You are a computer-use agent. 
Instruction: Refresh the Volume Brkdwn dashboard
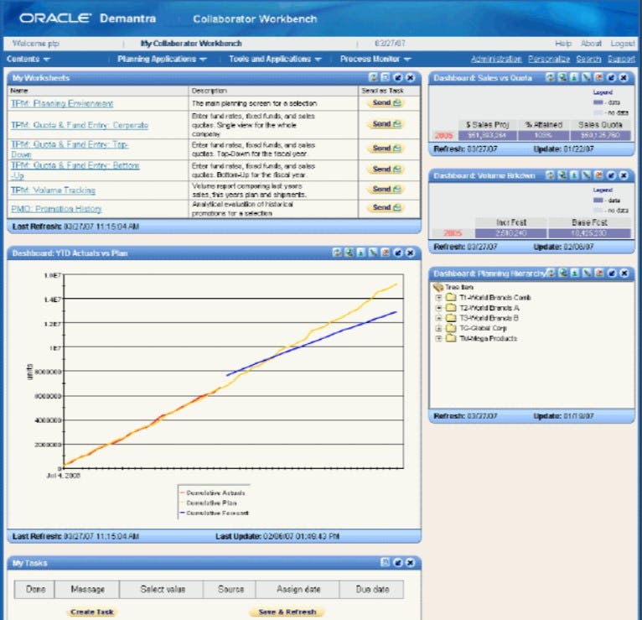coord(550,175)
